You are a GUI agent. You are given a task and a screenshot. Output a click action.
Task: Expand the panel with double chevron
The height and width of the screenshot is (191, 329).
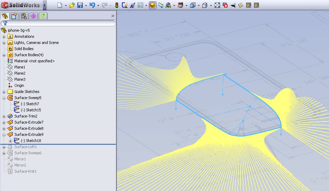tap(113, 16)
